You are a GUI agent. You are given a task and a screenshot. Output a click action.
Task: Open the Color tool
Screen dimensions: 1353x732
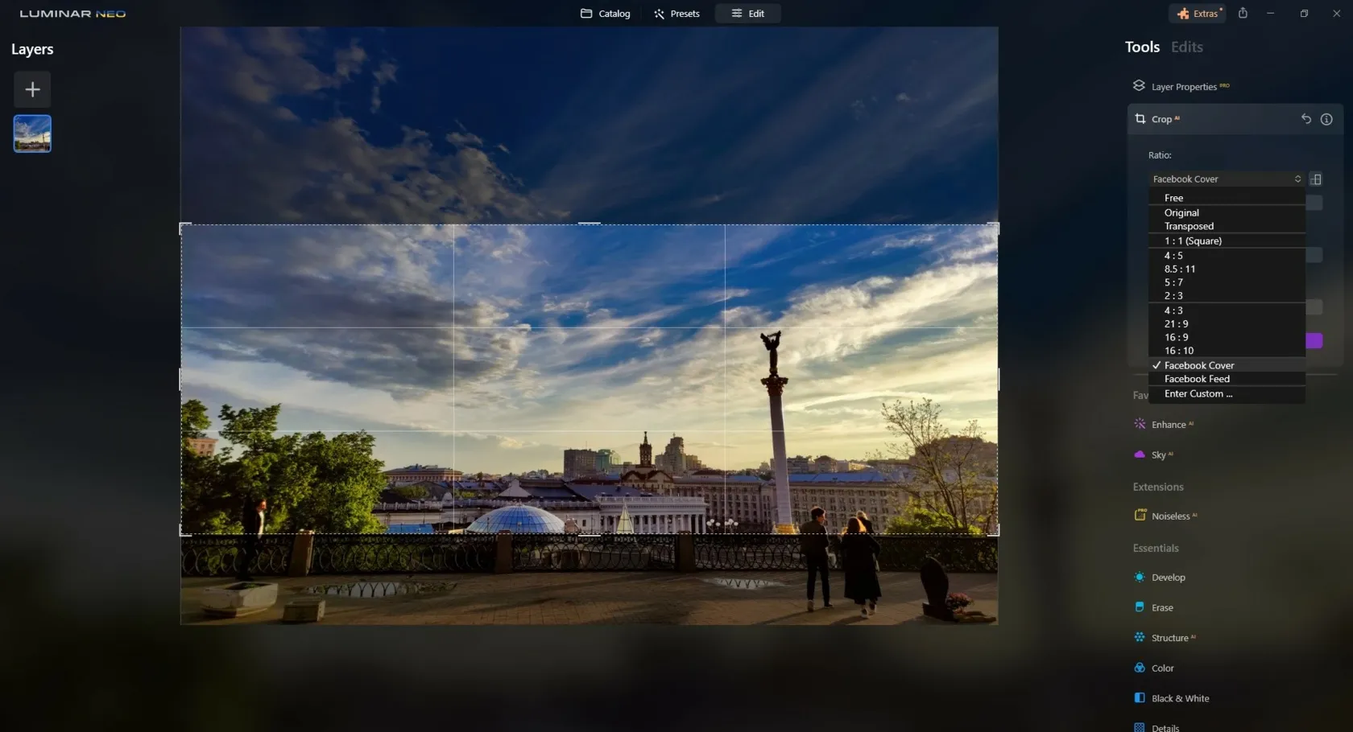point(1162,667)
